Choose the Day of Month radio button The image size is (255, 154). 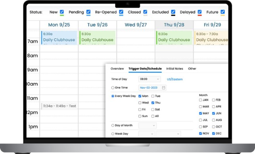point(113,125)
